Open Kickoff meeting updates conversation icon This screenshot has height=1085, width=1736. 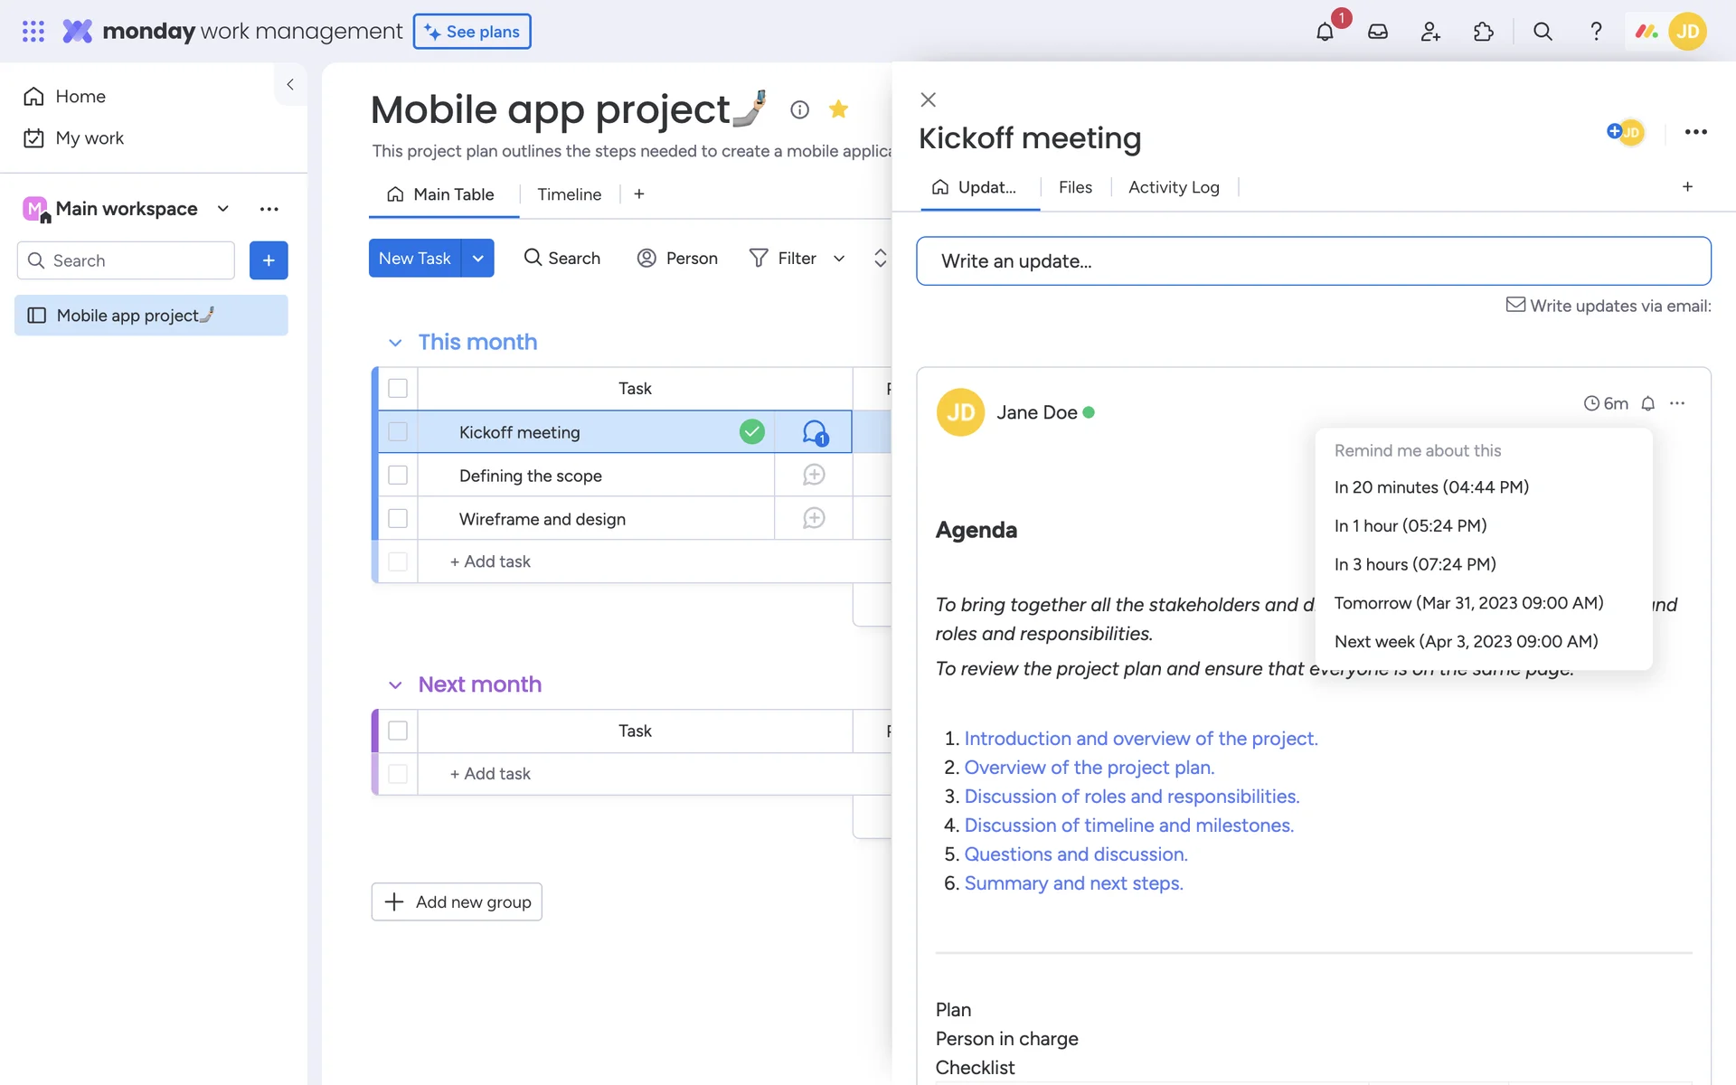(814, 432)
